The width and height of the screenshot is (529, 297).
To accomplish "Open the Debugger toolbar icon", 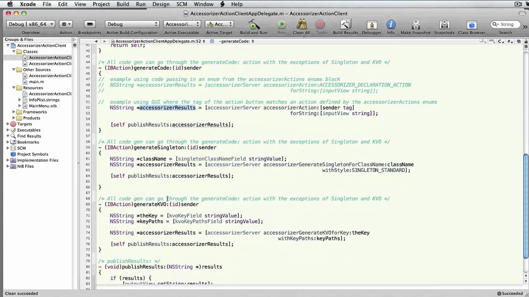I will (x=372, y=25).
